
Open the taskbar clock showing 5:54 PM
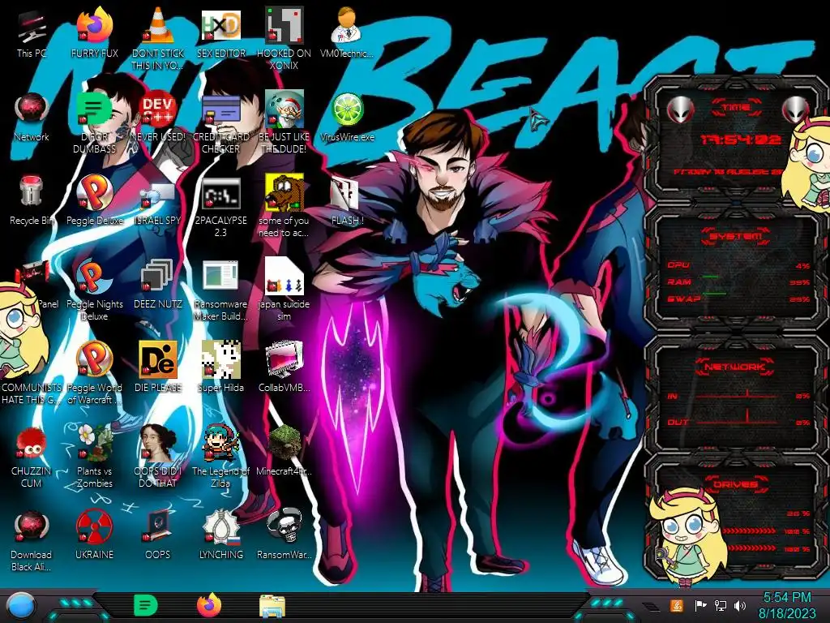coord(786,605)
